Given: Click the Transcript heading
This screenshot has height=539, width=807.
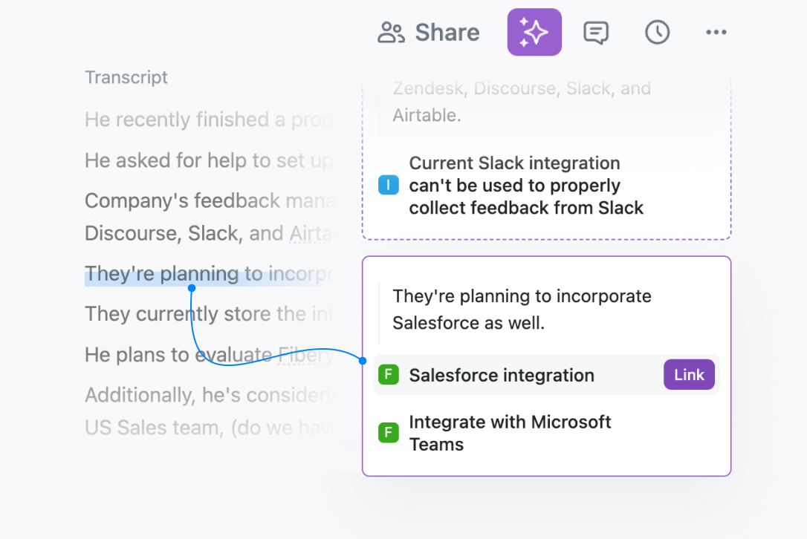Looking at the screenshot, I should [x=126, y=77].
